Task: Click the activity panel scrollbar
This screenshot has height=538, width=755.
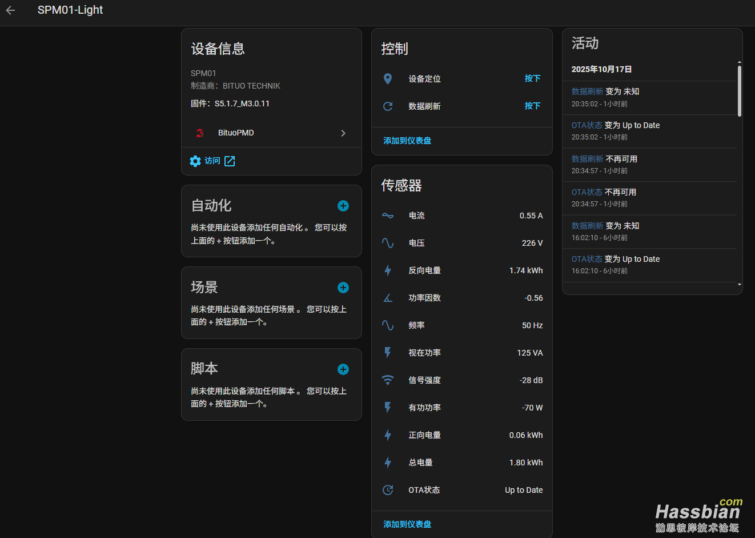Action: (739, 91)
